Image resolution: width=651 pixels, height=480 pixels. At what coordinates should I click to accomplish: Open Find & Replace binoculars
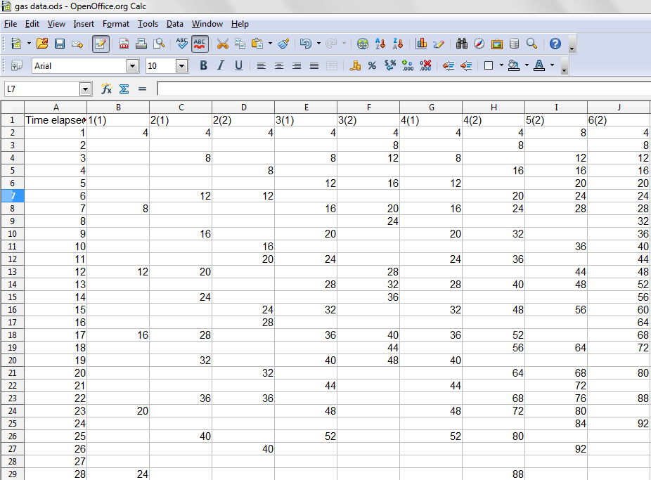point(462,44)
